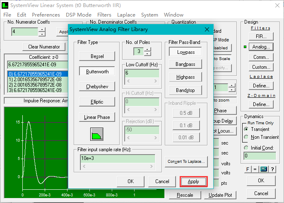Click Apply in the filter library dialog
The width and height of the screenshot is (284, 203).
point(193,181)
